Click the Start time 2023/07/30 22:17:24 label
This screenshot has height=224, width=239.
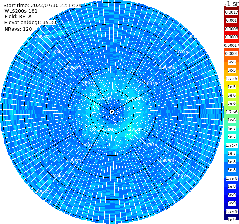point(42,6)
